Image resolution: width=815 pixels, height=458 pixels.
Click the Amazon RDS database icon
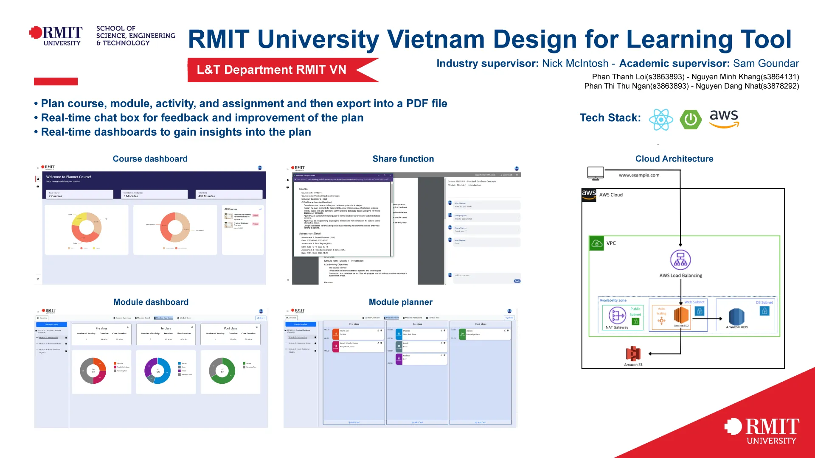coord(736,316)
